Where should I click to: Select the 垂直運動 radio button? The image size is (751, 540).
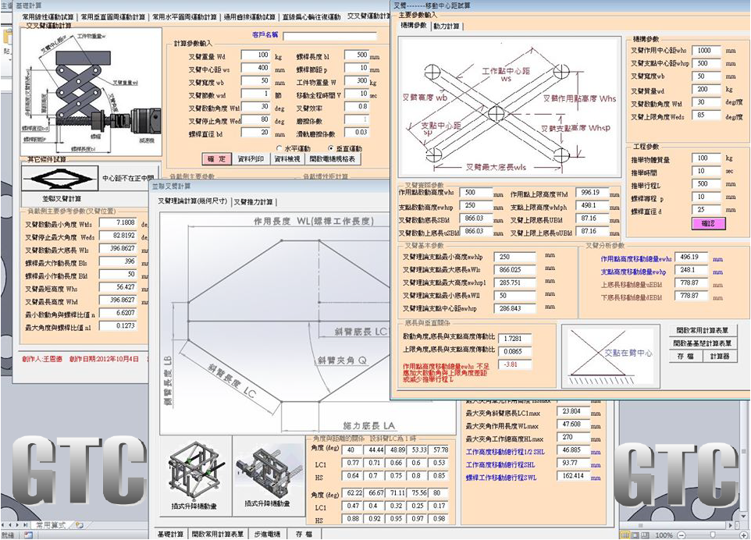[330, 148]
